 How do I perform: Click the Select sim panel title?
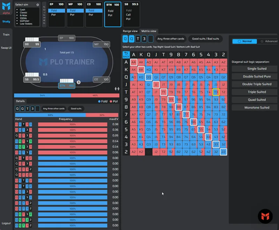pos(22,5)
